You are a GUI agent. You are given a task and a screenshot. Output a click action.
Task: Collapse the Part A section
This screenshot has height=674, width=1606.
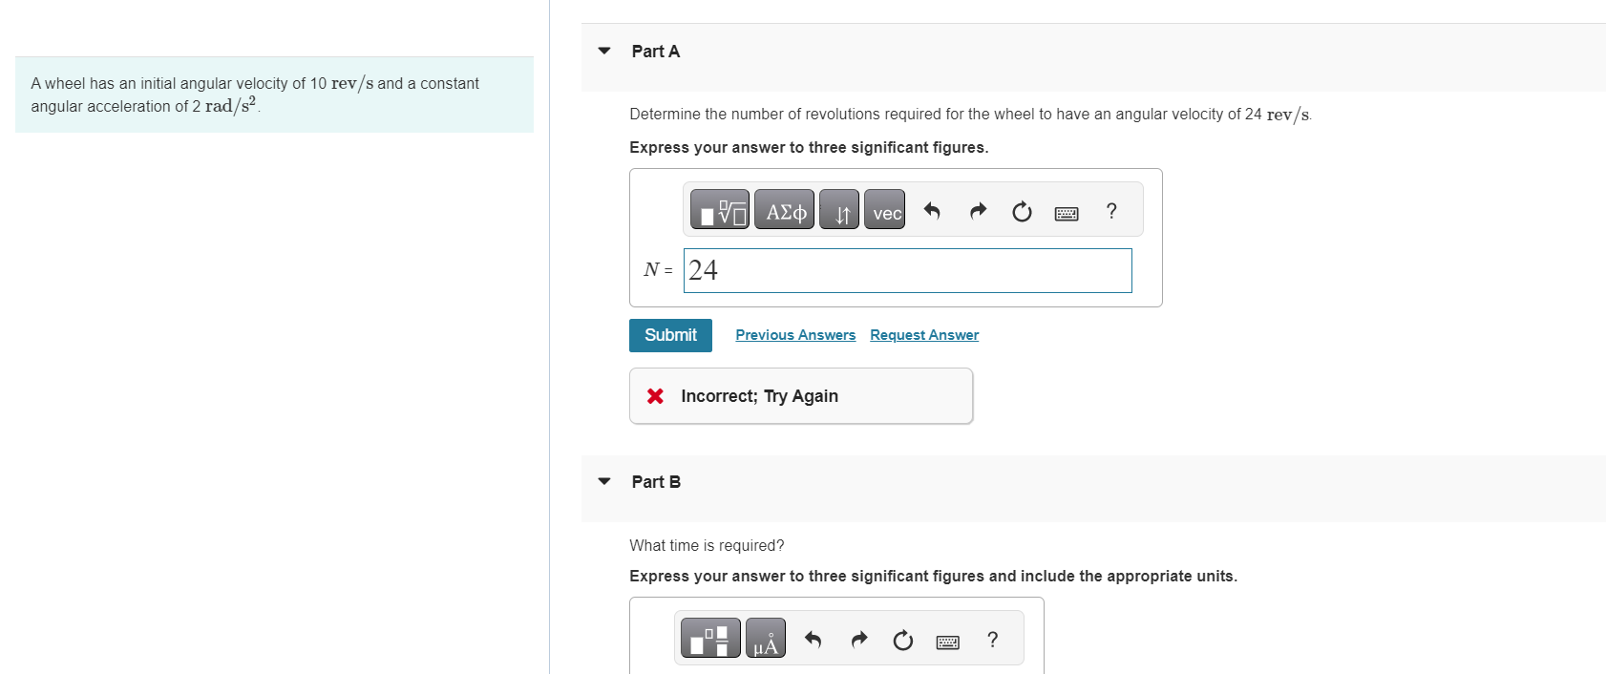(604, 51)
